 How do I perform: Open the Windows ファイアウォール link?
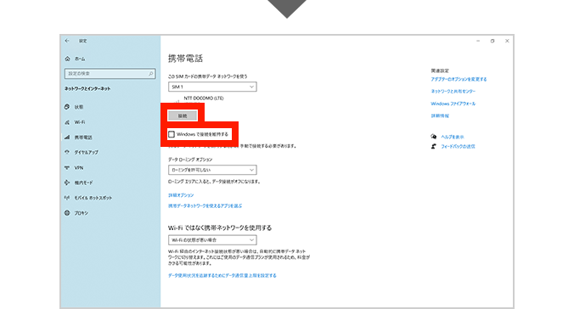[453, 104]
